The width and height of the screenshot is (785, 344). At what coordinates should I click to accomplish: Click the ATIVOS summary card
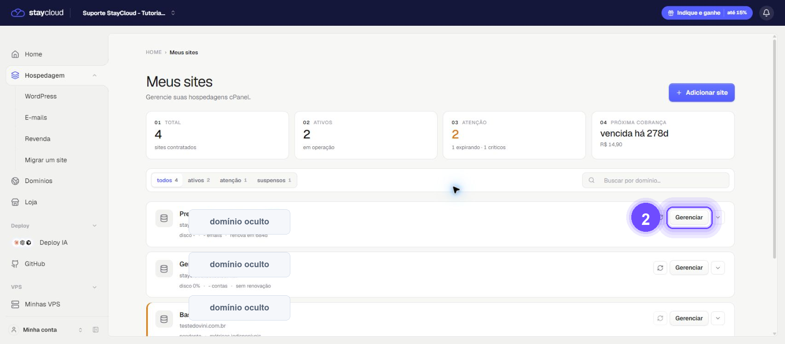point(366,135)
